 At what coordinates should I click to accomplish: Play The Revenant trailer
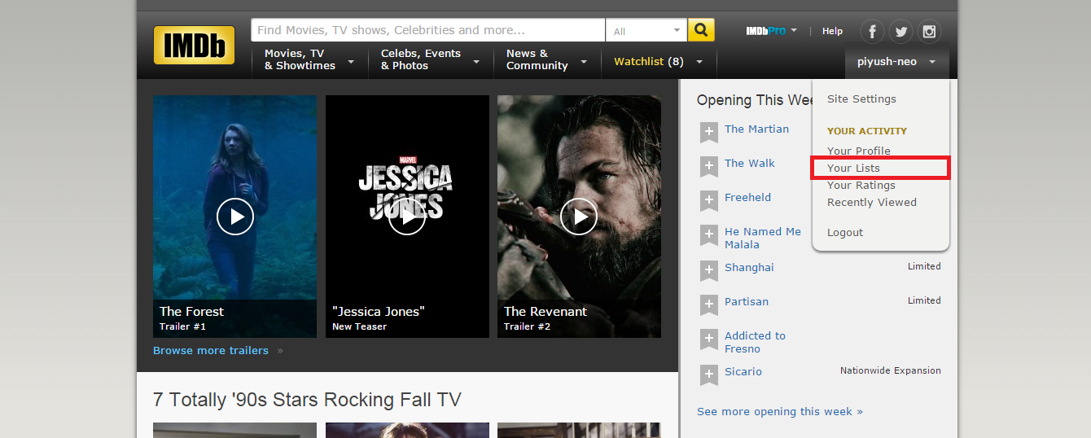coord(579,217)
